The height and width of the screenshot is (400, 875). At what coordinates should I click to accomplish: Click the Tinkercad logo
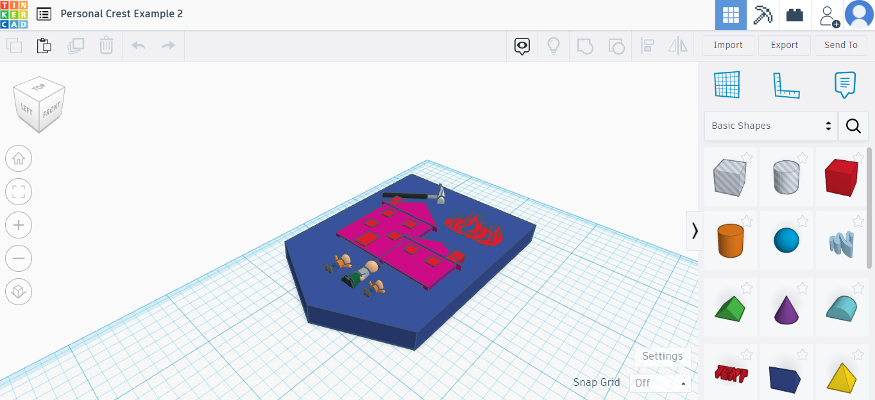coord(14,14)
